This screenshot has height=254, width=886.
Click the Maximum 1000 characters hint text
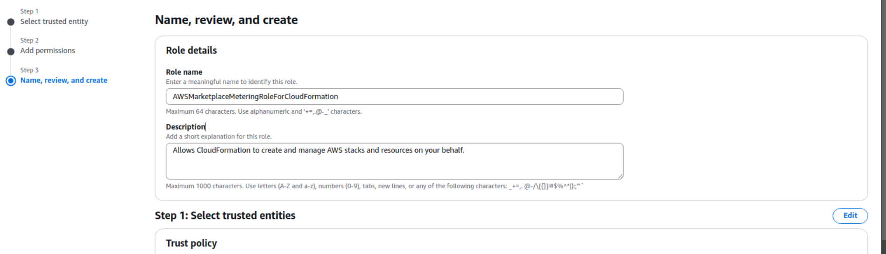point(374,186)
